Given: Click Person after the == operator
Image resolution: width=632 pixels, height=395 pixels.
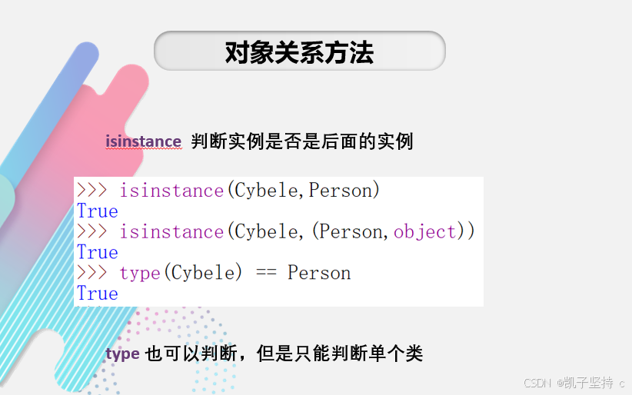Looking at the screenshot, I should pyautogui.click(x=319, y=273).
